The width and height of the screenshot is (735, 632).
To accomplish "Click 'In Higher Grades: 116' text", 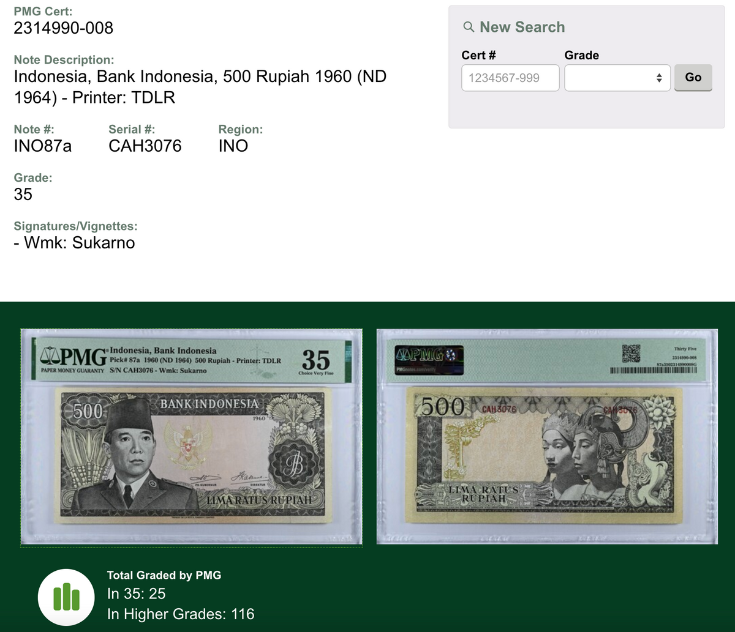I will tap(181, 614).
